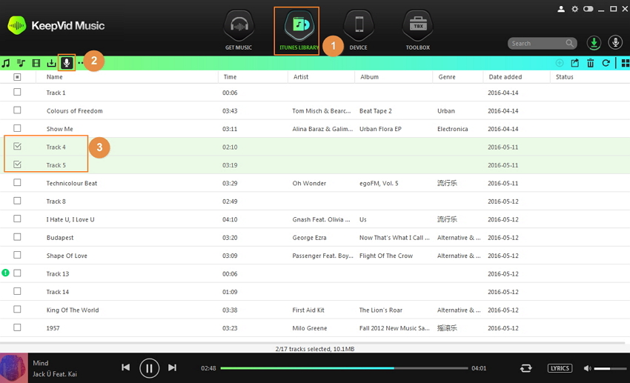
Task: Tick the checkbox for Colours of Freedom
Action: pos(17,110)
